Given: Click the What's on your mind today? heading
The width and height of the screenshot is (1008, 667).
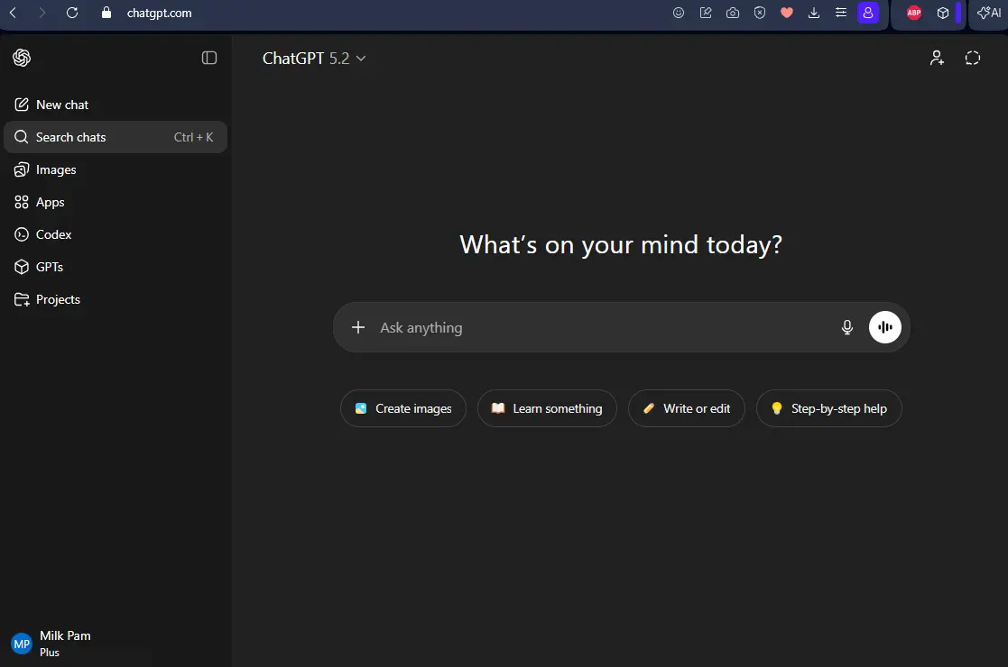Looking at the screenshot, I should pyautogui.click(x=621, y=244).
